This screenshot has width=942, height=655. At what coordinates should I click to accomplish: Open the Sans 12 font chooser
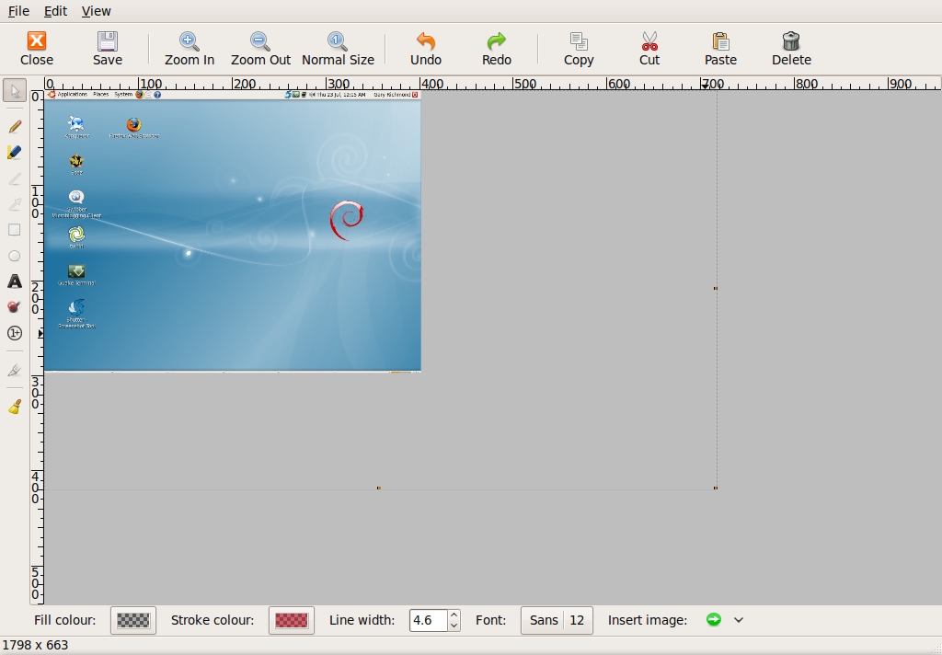(557, 620)
